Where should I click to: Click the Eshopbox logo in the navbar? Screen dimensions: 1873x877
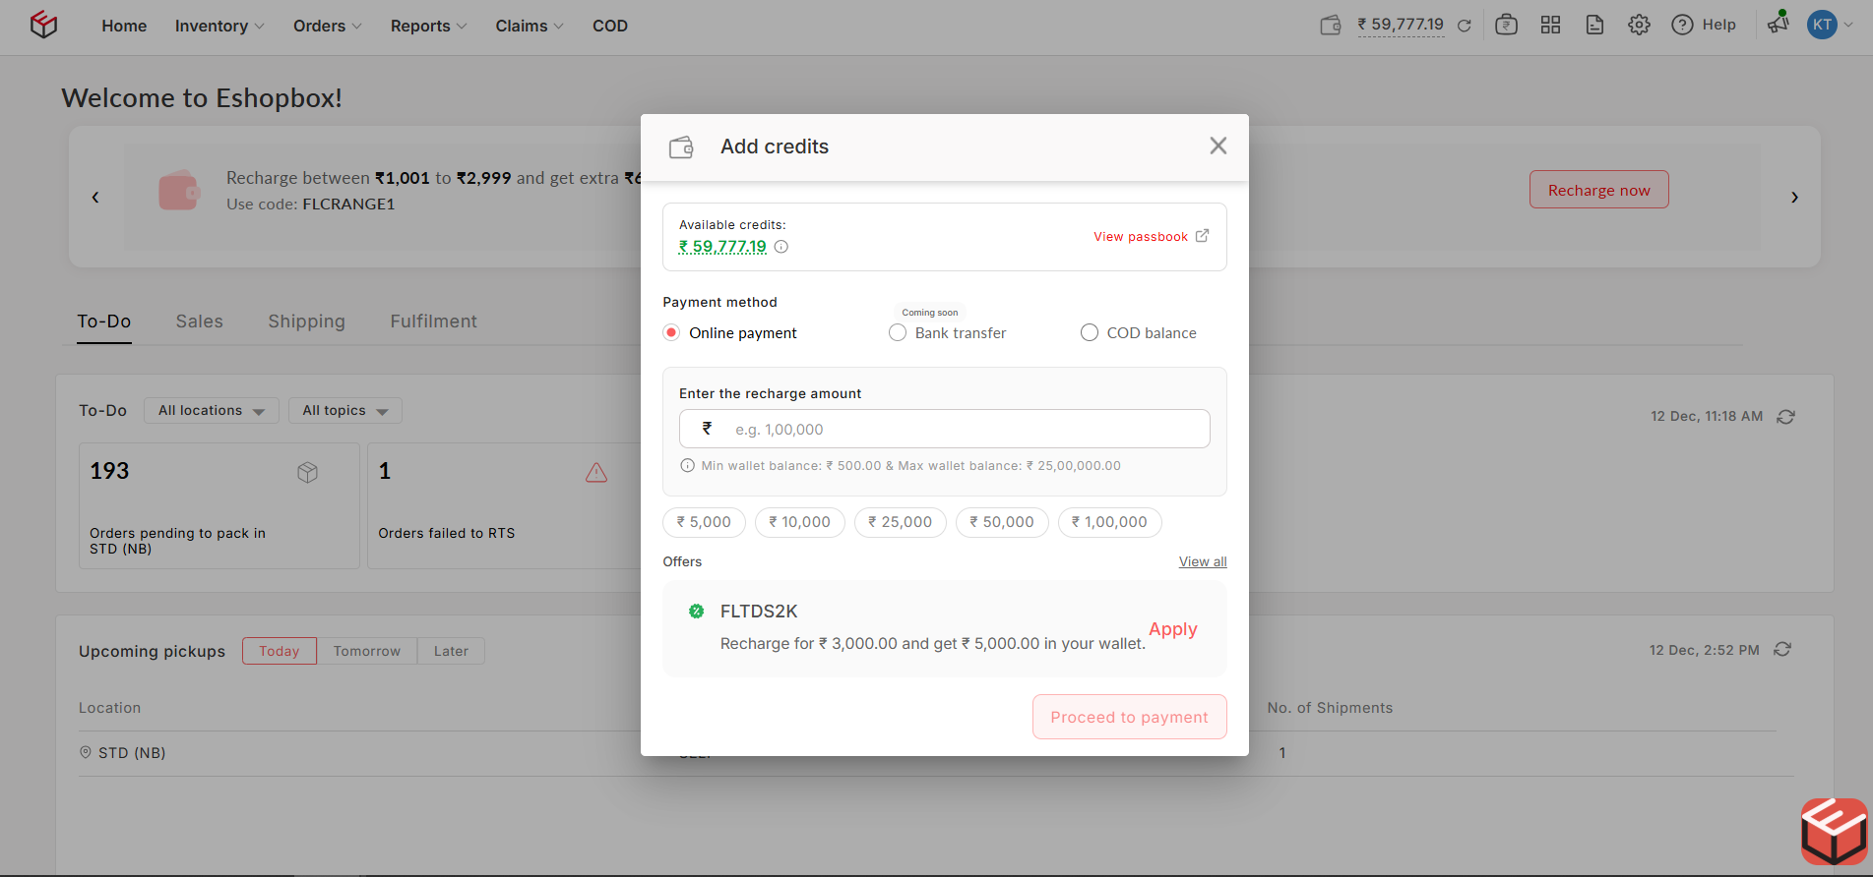(43, 25)
